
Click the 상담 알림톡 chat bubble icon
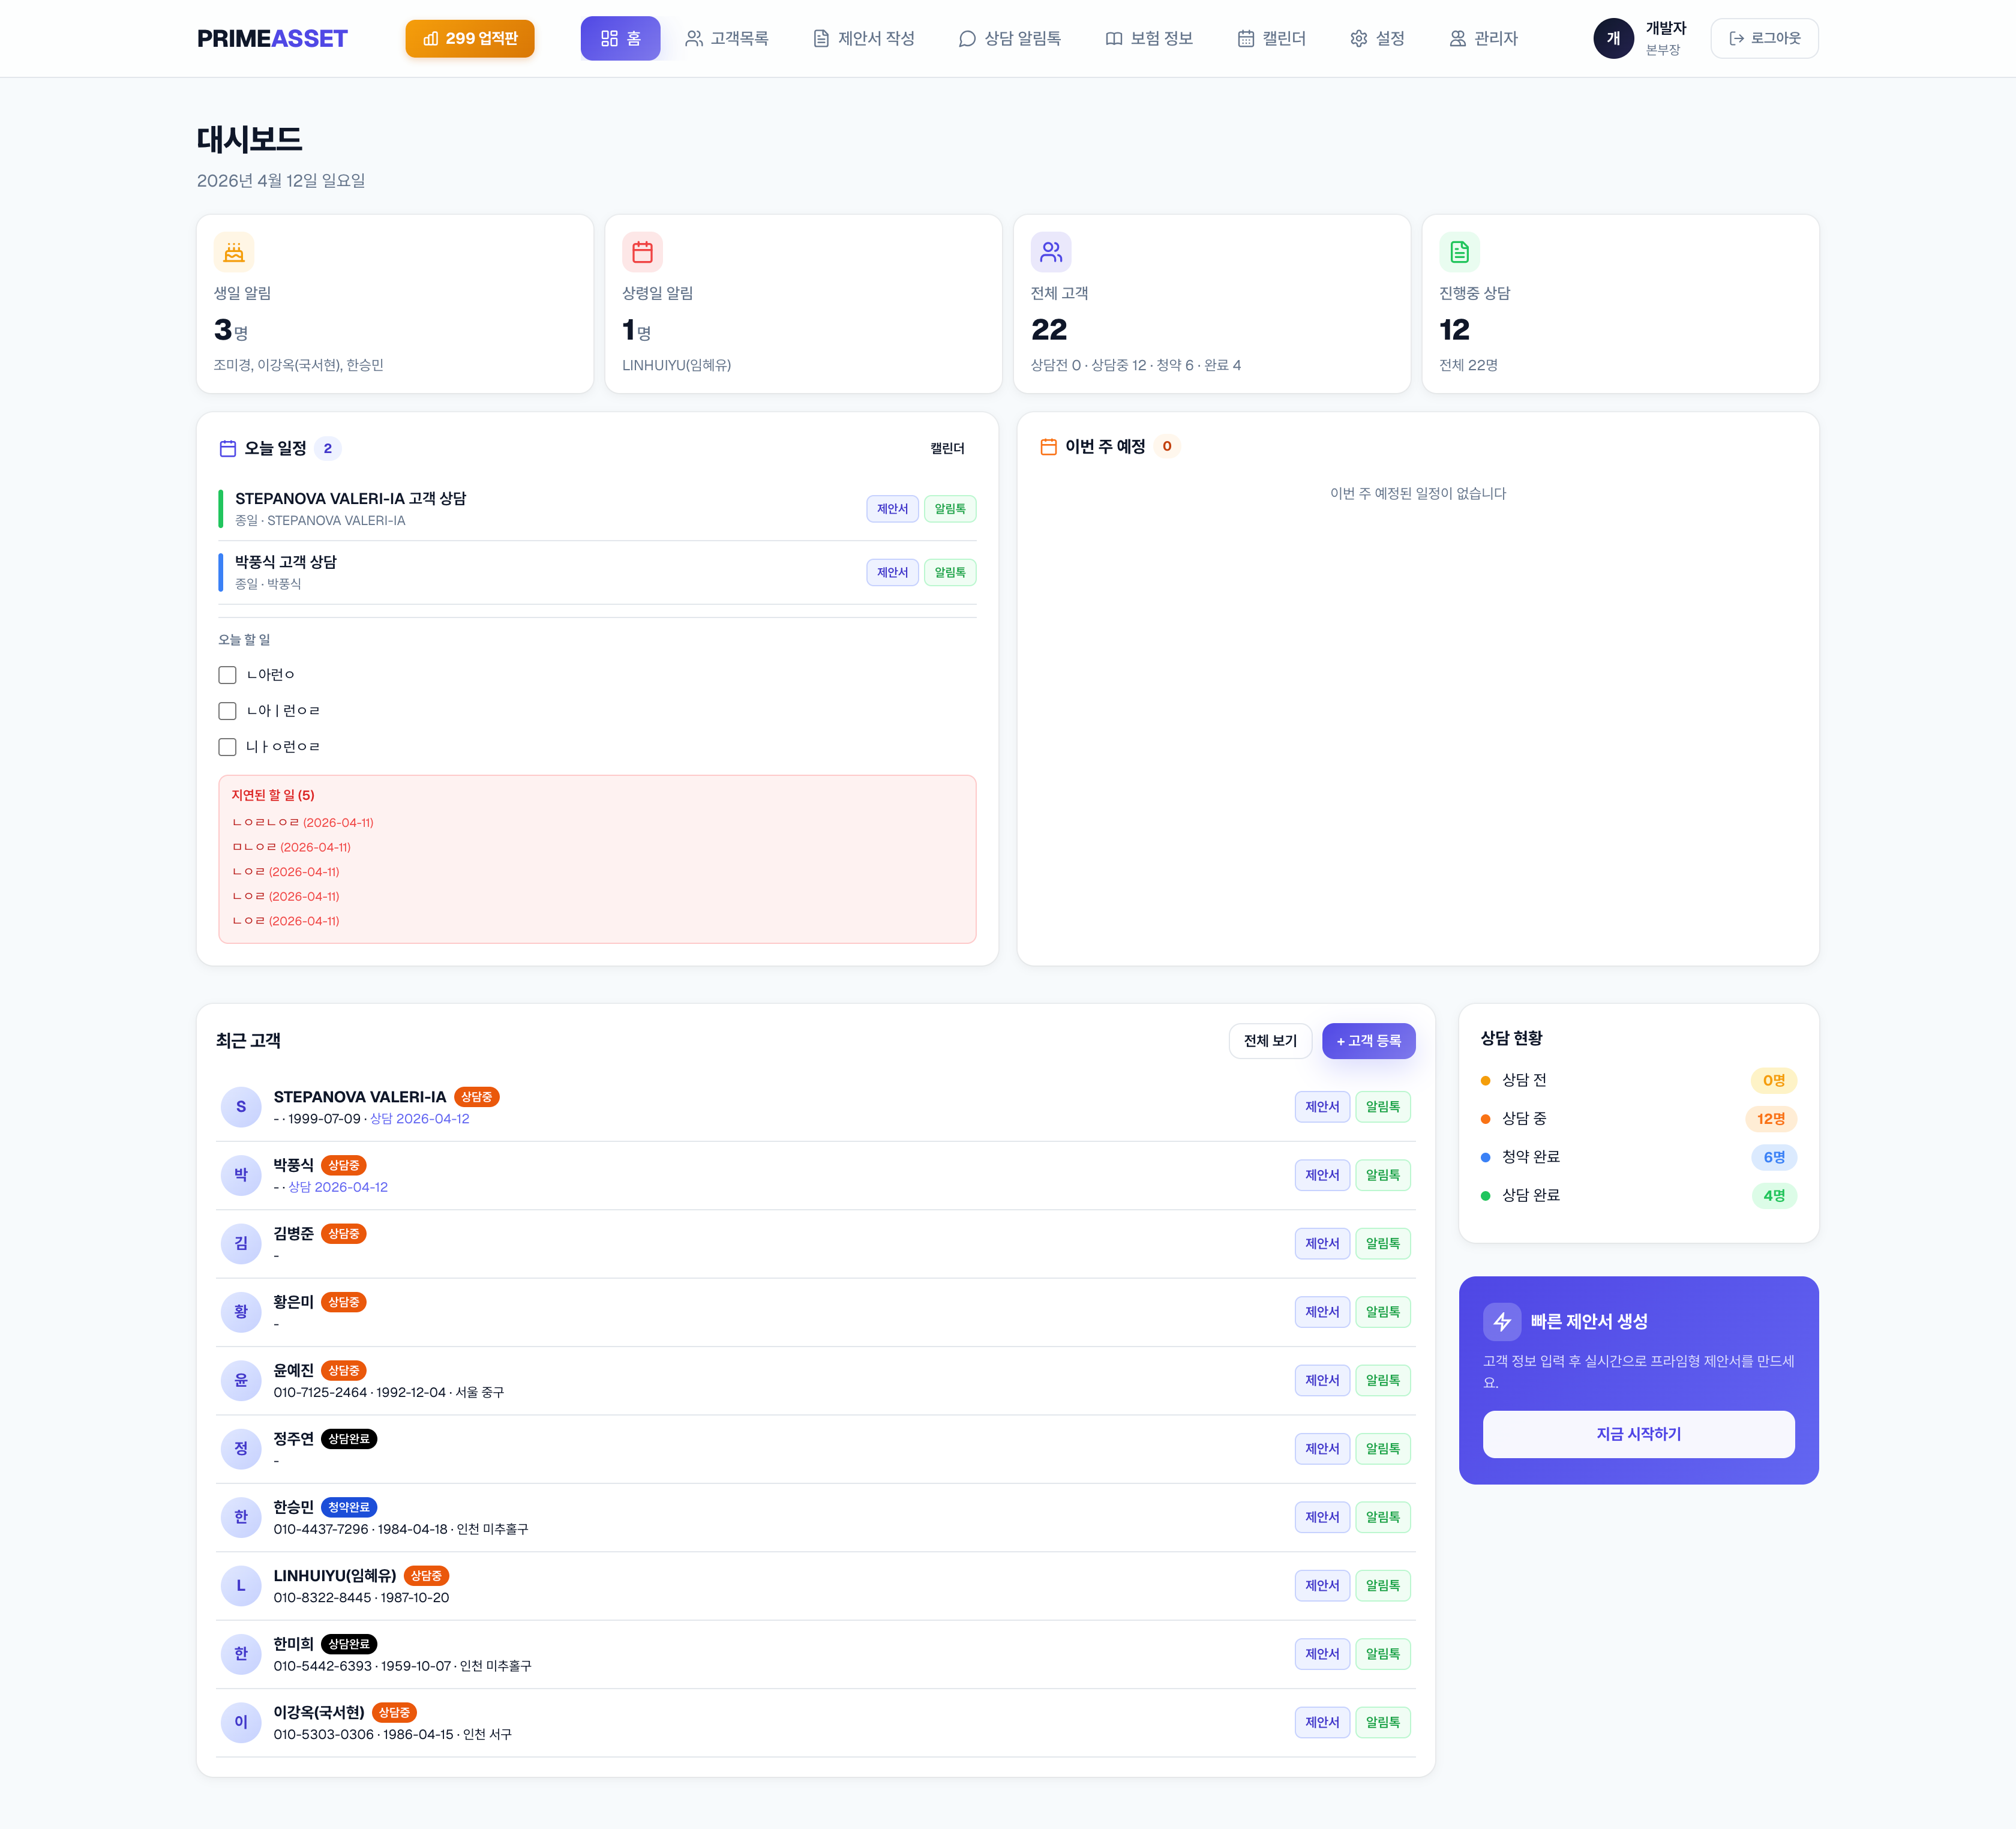click(x=966, y=38)
